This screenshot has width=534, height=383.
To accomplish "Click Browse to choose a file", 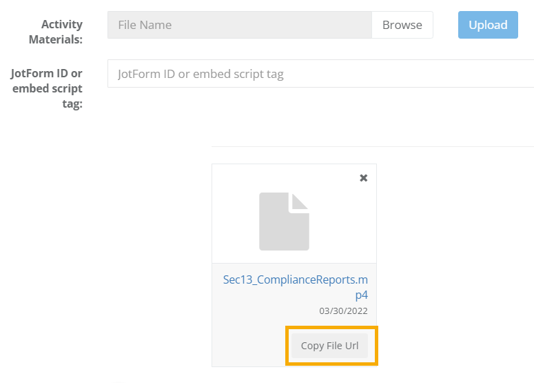I will click(402, 25).
